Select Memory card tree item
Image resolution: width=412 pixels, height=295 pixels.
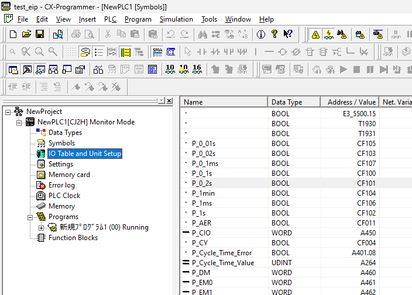click(69, 175)
